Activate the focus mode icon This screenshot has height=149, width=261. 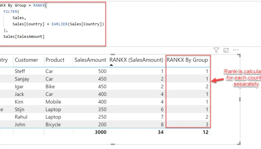pos(226,50)
